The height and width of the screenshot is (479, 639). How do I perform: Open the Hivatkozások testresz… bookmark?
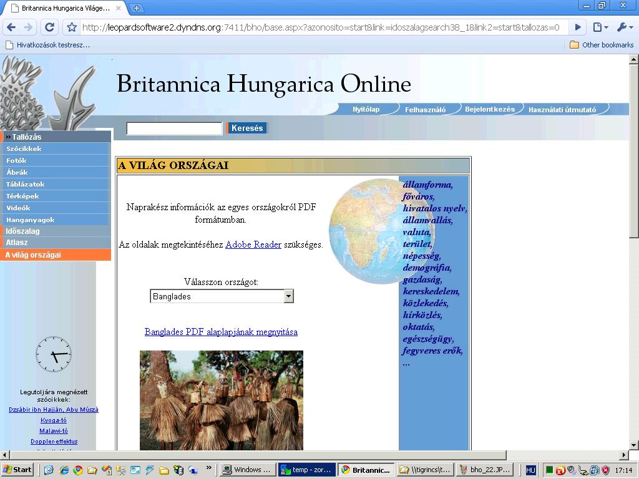(47, 45)
